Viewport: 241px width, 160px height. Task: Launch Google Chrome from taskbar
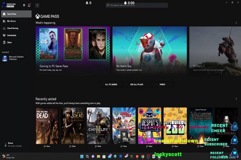143,156
